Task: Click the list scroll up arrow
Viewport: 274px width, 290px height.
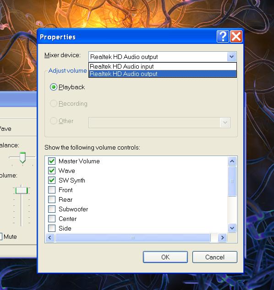Action: [x=232, y=161]
